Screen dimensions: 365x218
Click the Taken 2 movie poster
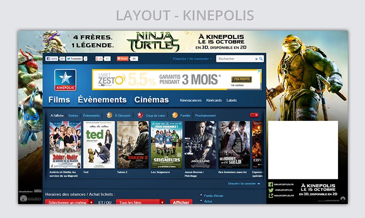(133, 145)
